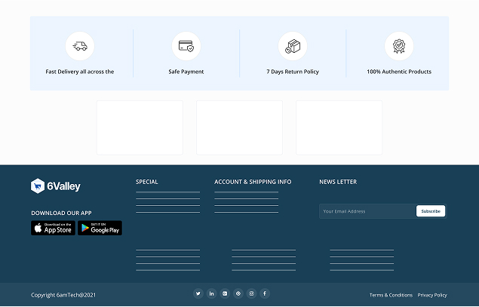Focus the Your Email Address field
This screenshot has height=307, width=479.
click(367, 211)
